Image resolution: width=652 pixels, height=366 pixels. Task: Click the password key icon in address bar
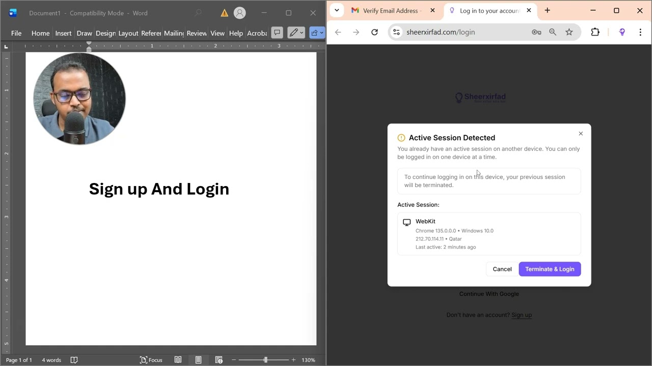click(x=536, y=32)
